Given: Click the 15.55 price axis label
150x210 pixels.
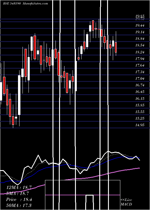Looking at the screenshot, I should [140, 112].
